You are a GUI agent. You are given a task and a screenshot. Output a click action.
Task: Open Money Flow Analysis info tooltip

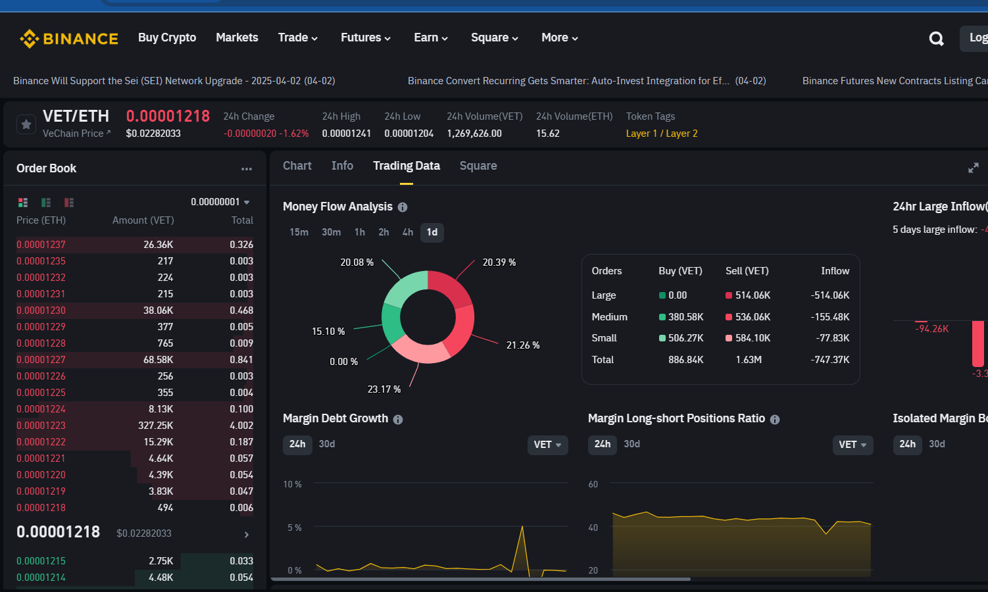[403, 207]
